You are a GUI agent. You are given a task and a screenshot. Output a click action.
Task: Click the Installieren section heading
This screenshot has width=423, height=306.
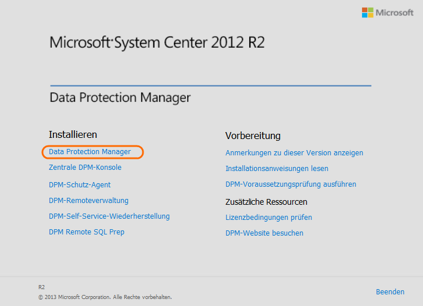coord(73,134)
